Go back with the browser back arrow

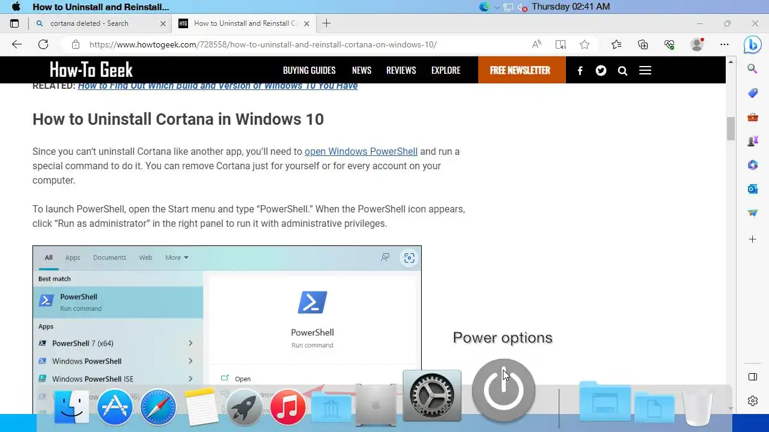coord(17,44)
